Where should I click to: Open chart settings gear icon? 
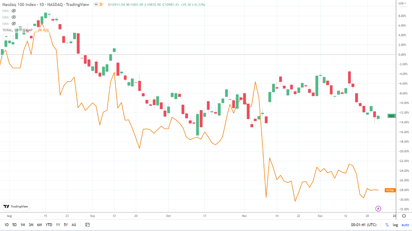point(404,216)
